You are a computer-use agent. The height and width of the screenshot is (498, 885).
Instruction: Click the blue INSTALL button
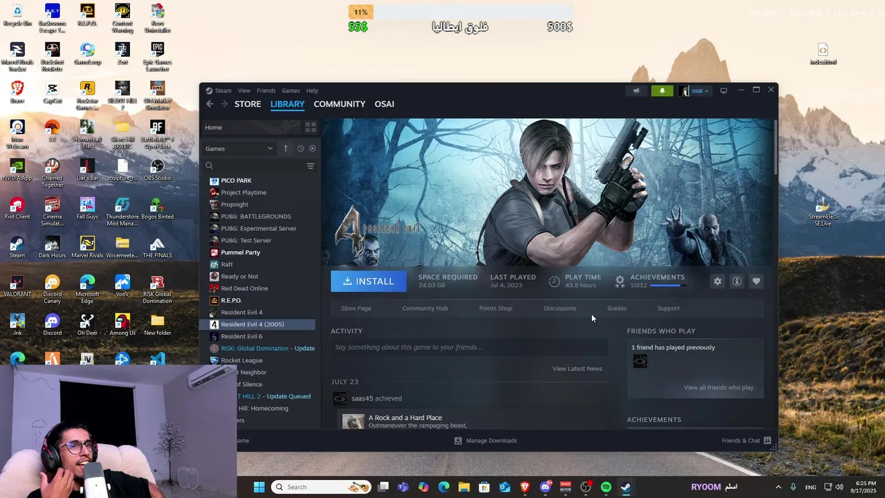click(369, 282)
